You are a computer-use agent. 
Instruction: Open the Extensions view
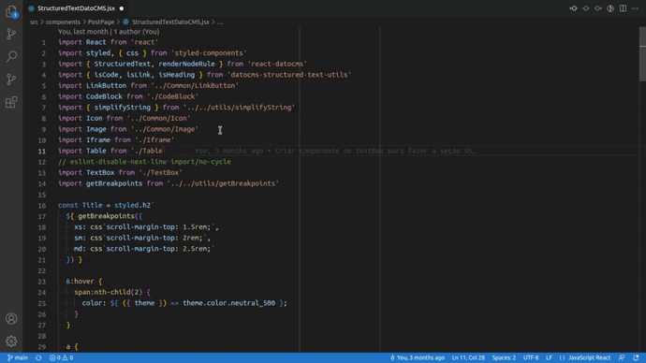click(x=11, y=102)
